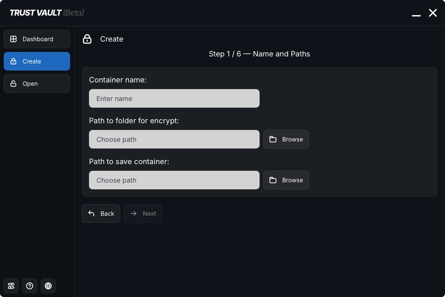Click the TRUST VAULT logo text
Image resolution: width=445 pixels, height=297 pixels.
pyautogui.click(x=36, y=13)
